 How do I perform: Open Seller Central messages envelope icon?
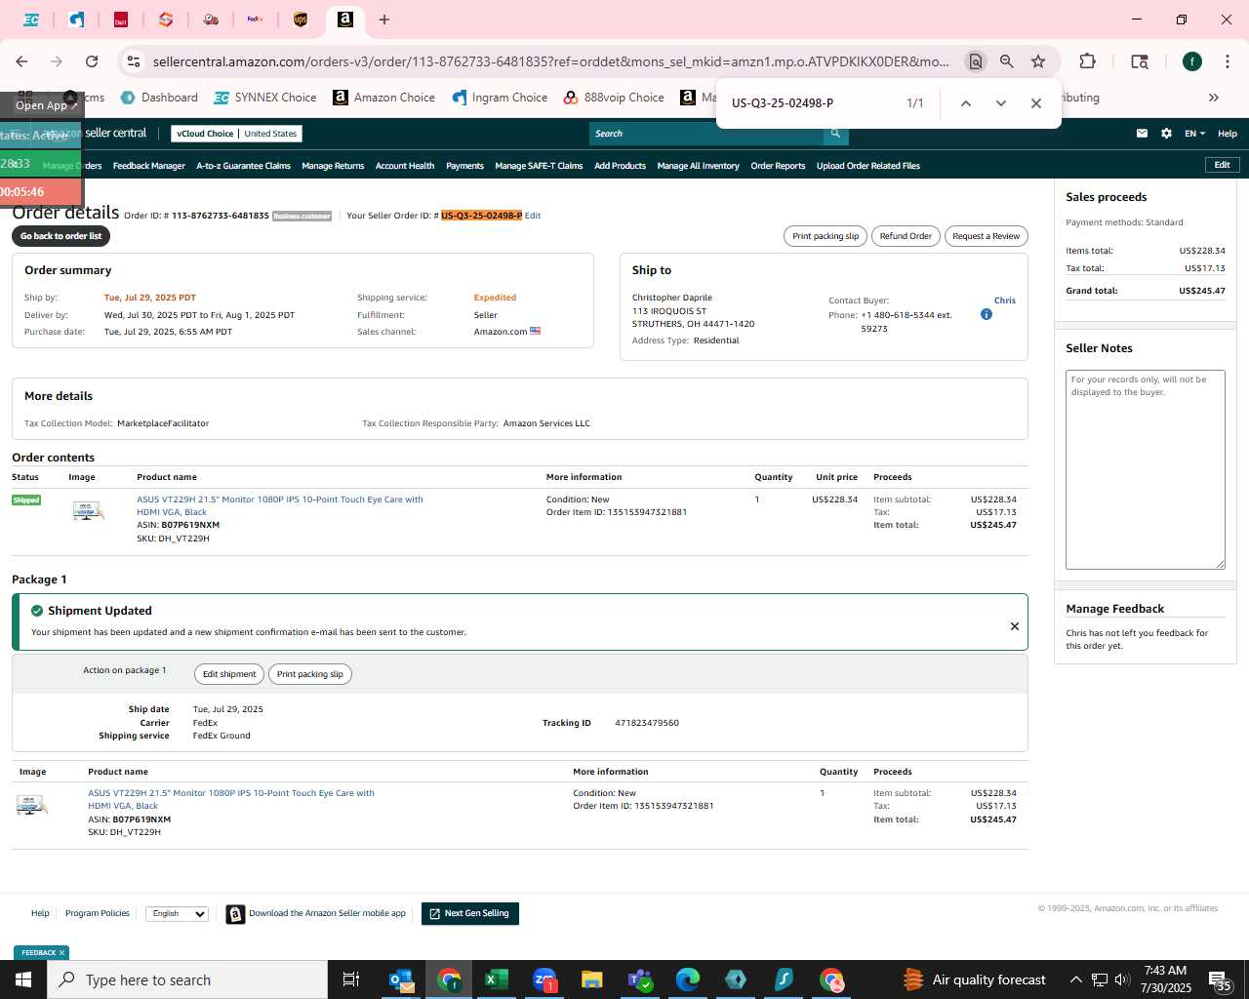point(1142,134)
